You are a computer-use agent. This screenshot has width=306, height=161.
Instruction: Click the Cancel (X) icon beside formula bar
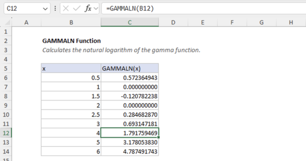(x=66, y=8)
